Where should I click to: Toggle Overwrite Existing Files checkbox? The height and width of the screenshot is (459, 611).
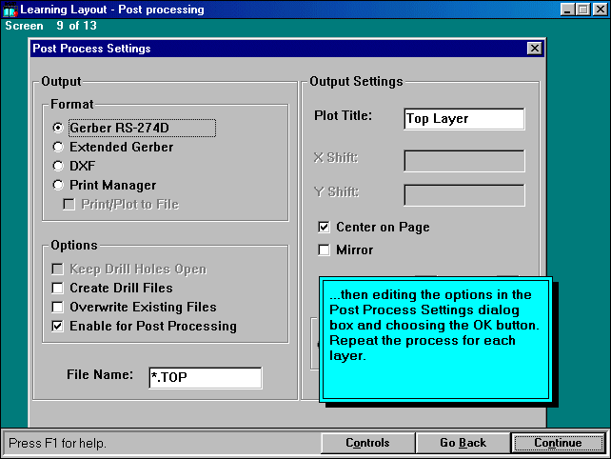[x=59, y=308]
